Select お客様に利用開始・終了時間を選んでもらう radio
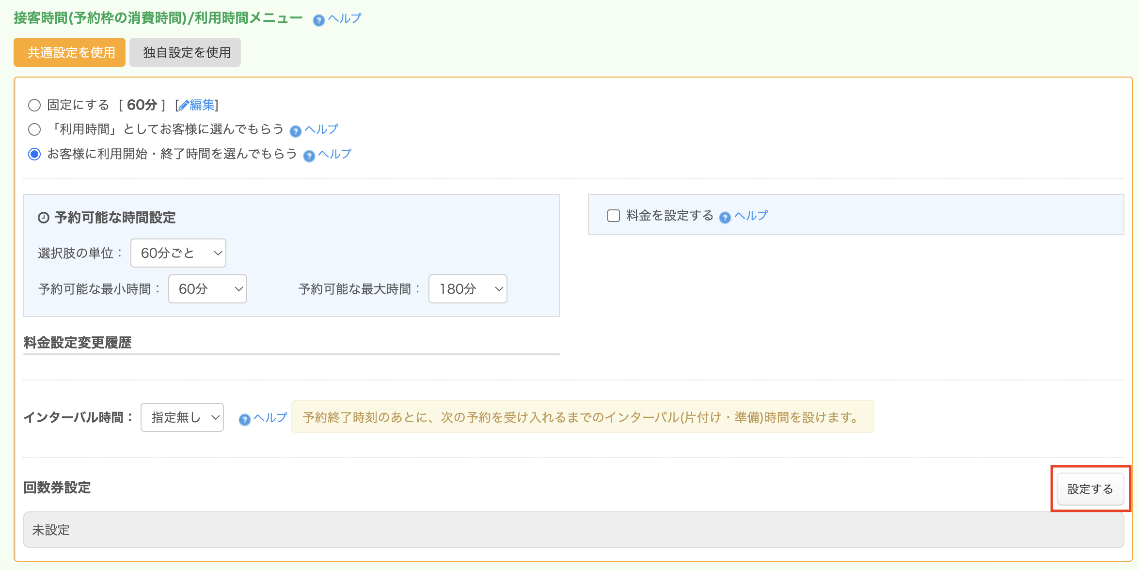The image size is (1139, 570). coord(34,154)
